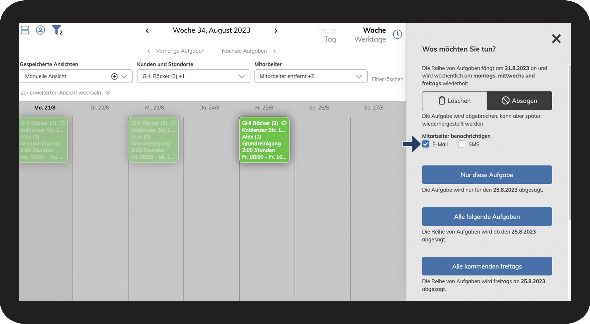Uncheck the E-Mail notification checkbox
Image resolution: width=590 pixels, height=324 pixels.
click(x=426, y=144)
